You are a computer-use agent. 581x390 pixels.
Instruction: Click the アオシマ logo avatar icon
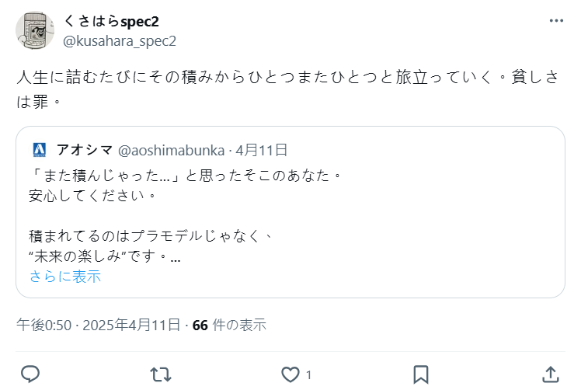[40, 149]
